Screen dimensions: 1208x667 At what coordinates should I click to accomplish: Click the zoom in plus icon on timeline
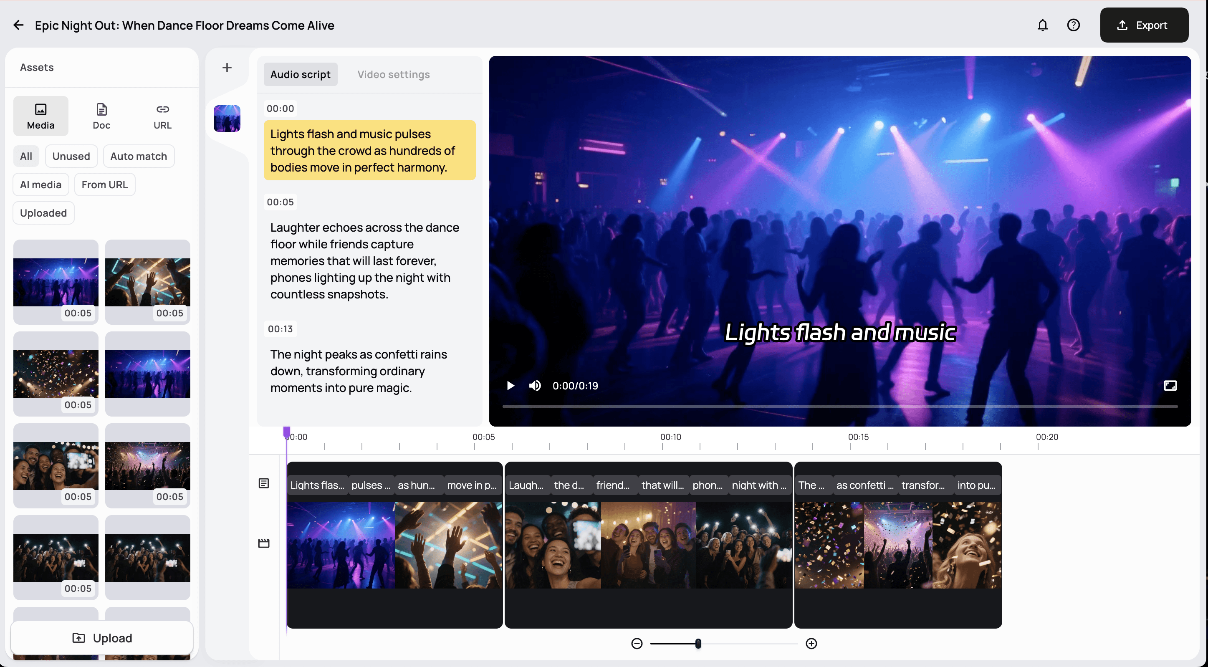click(811, 644)
